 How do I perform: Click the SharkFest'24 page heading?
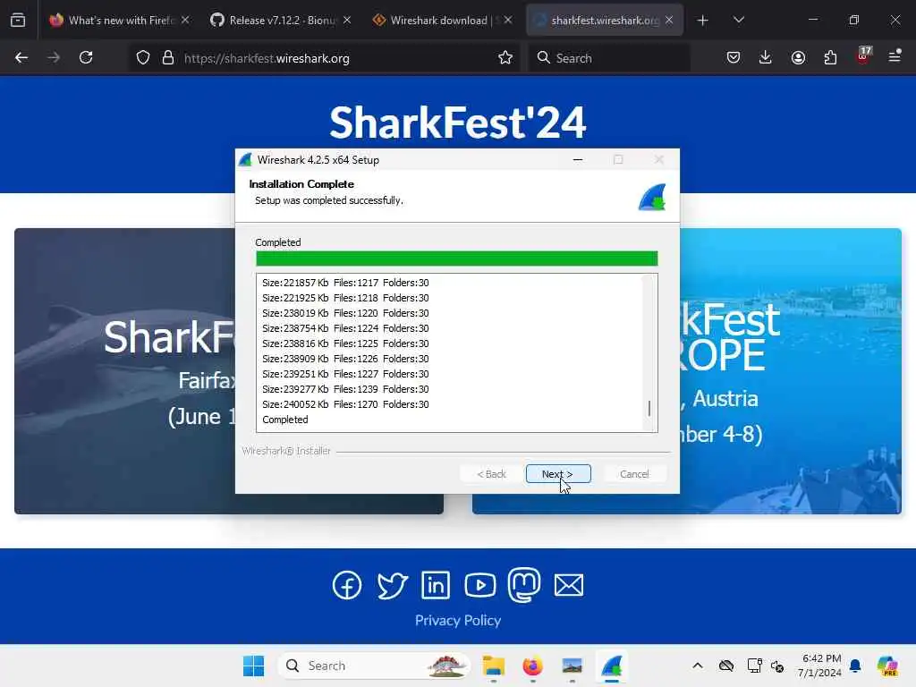pos(458,123)
